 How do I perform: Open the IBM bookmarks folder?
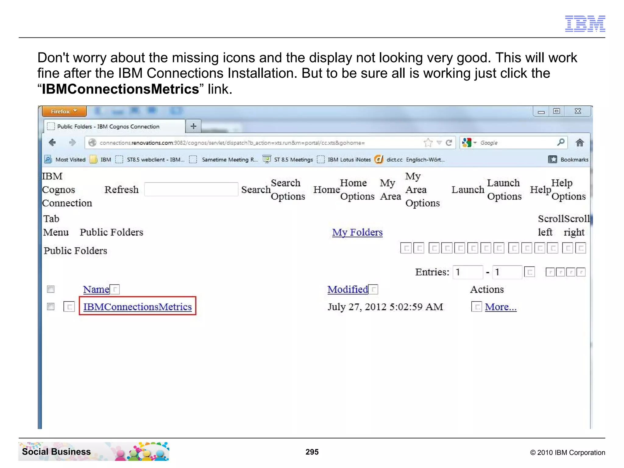(x=101, y=159)
